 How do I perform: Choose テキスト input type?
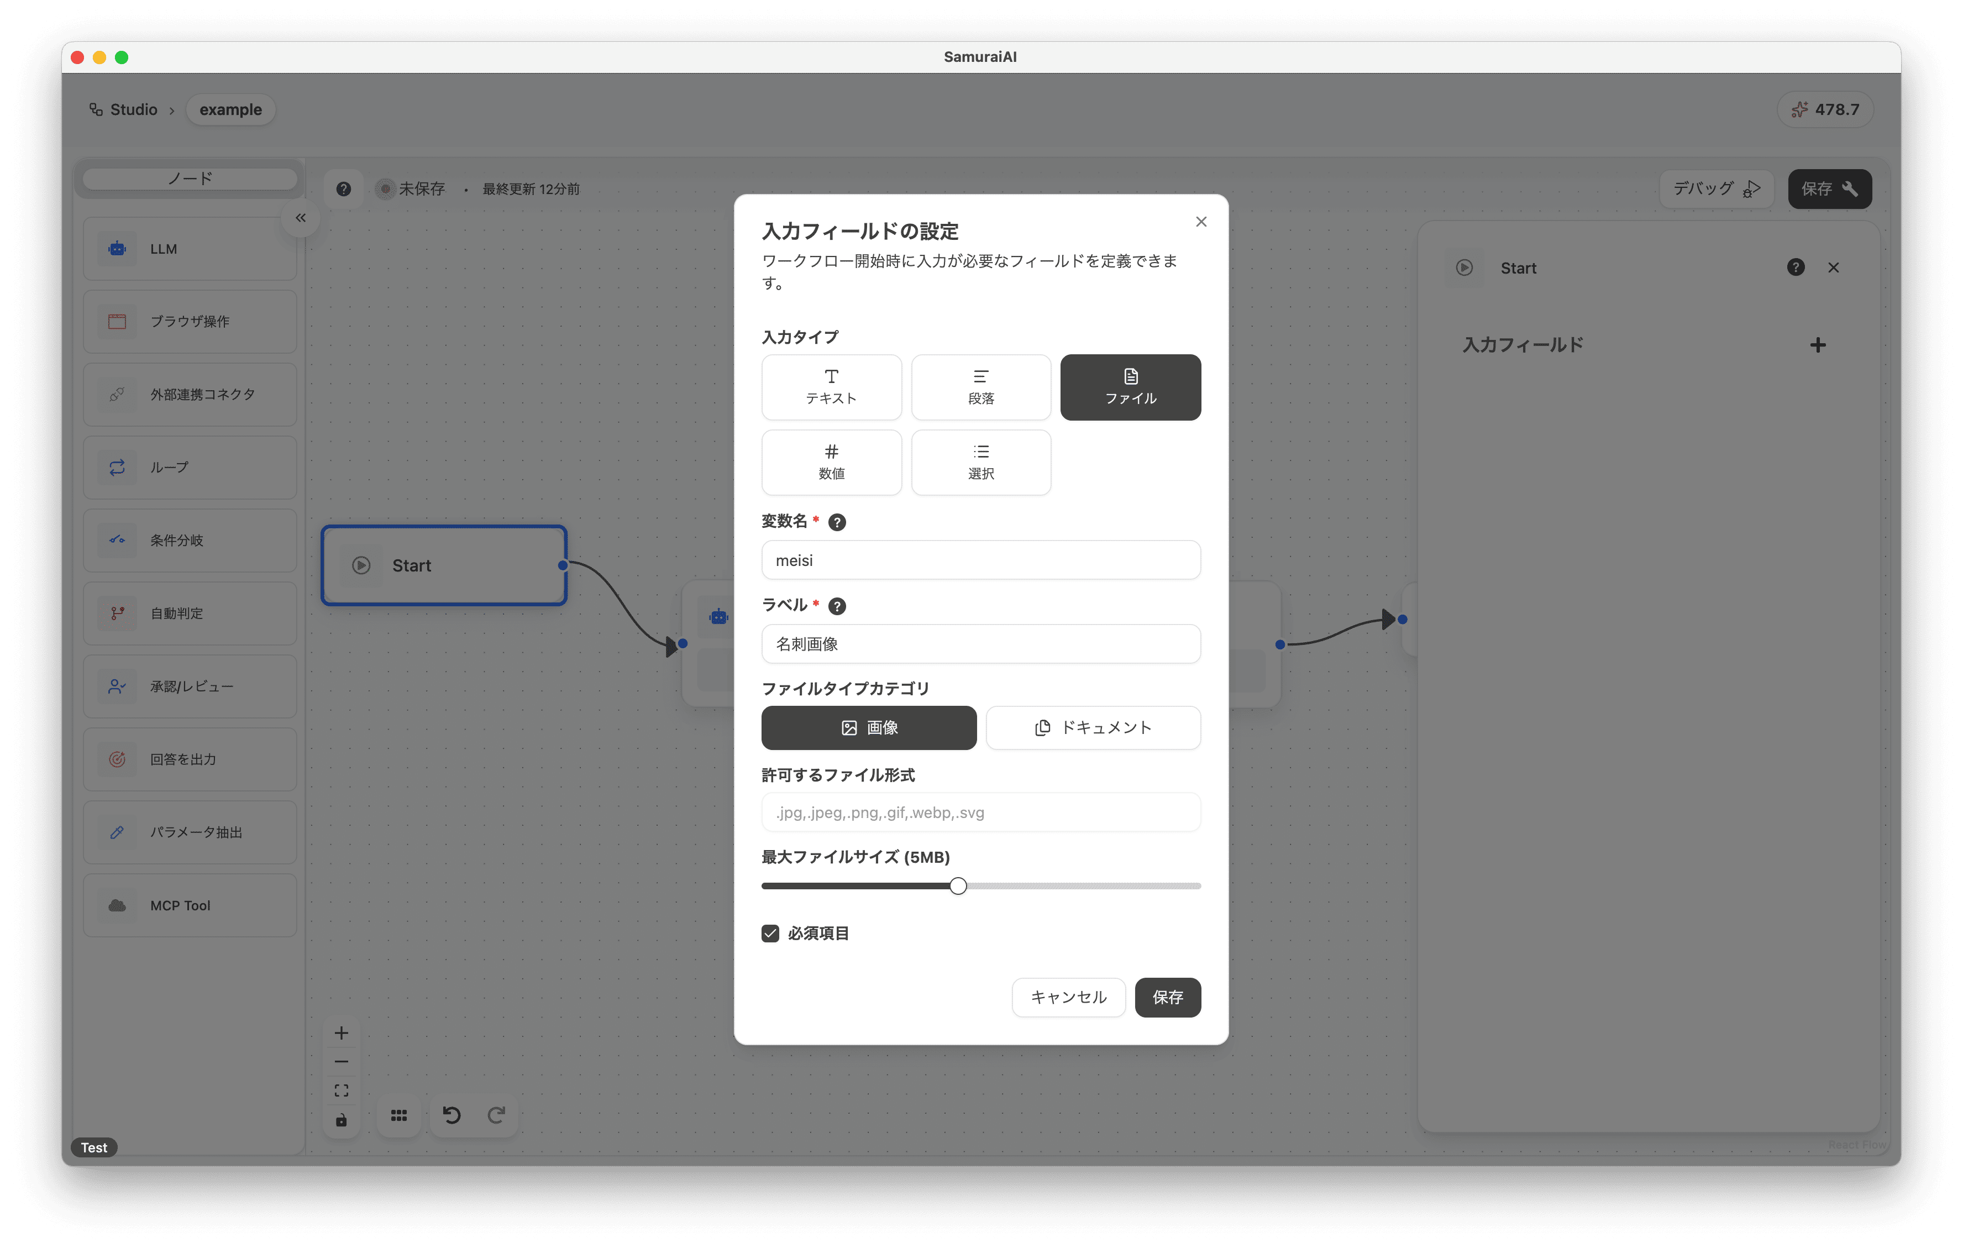(x=831, y=387)
